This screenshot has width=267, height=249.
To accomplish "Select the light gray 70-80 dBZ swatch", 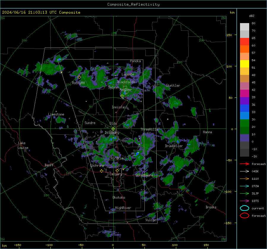I will (244, 27).
